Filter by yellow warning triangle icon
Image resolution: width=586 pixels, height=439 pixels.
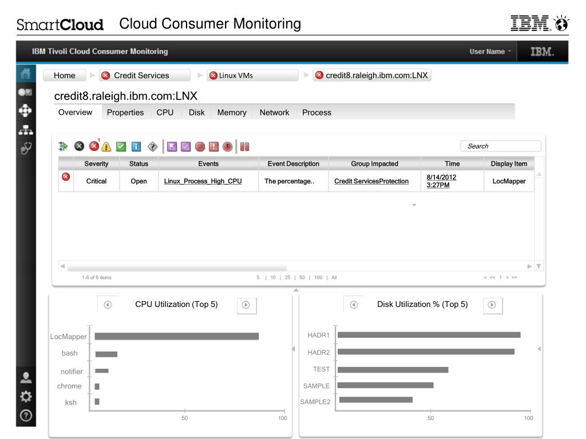[106, 146]
